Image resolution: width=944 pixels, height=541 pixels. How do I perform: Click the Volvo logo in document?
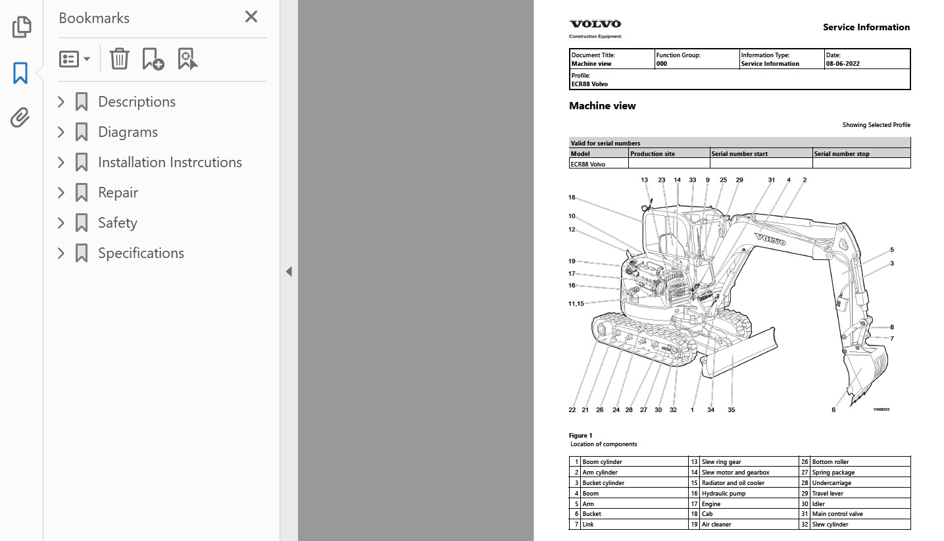595,25
